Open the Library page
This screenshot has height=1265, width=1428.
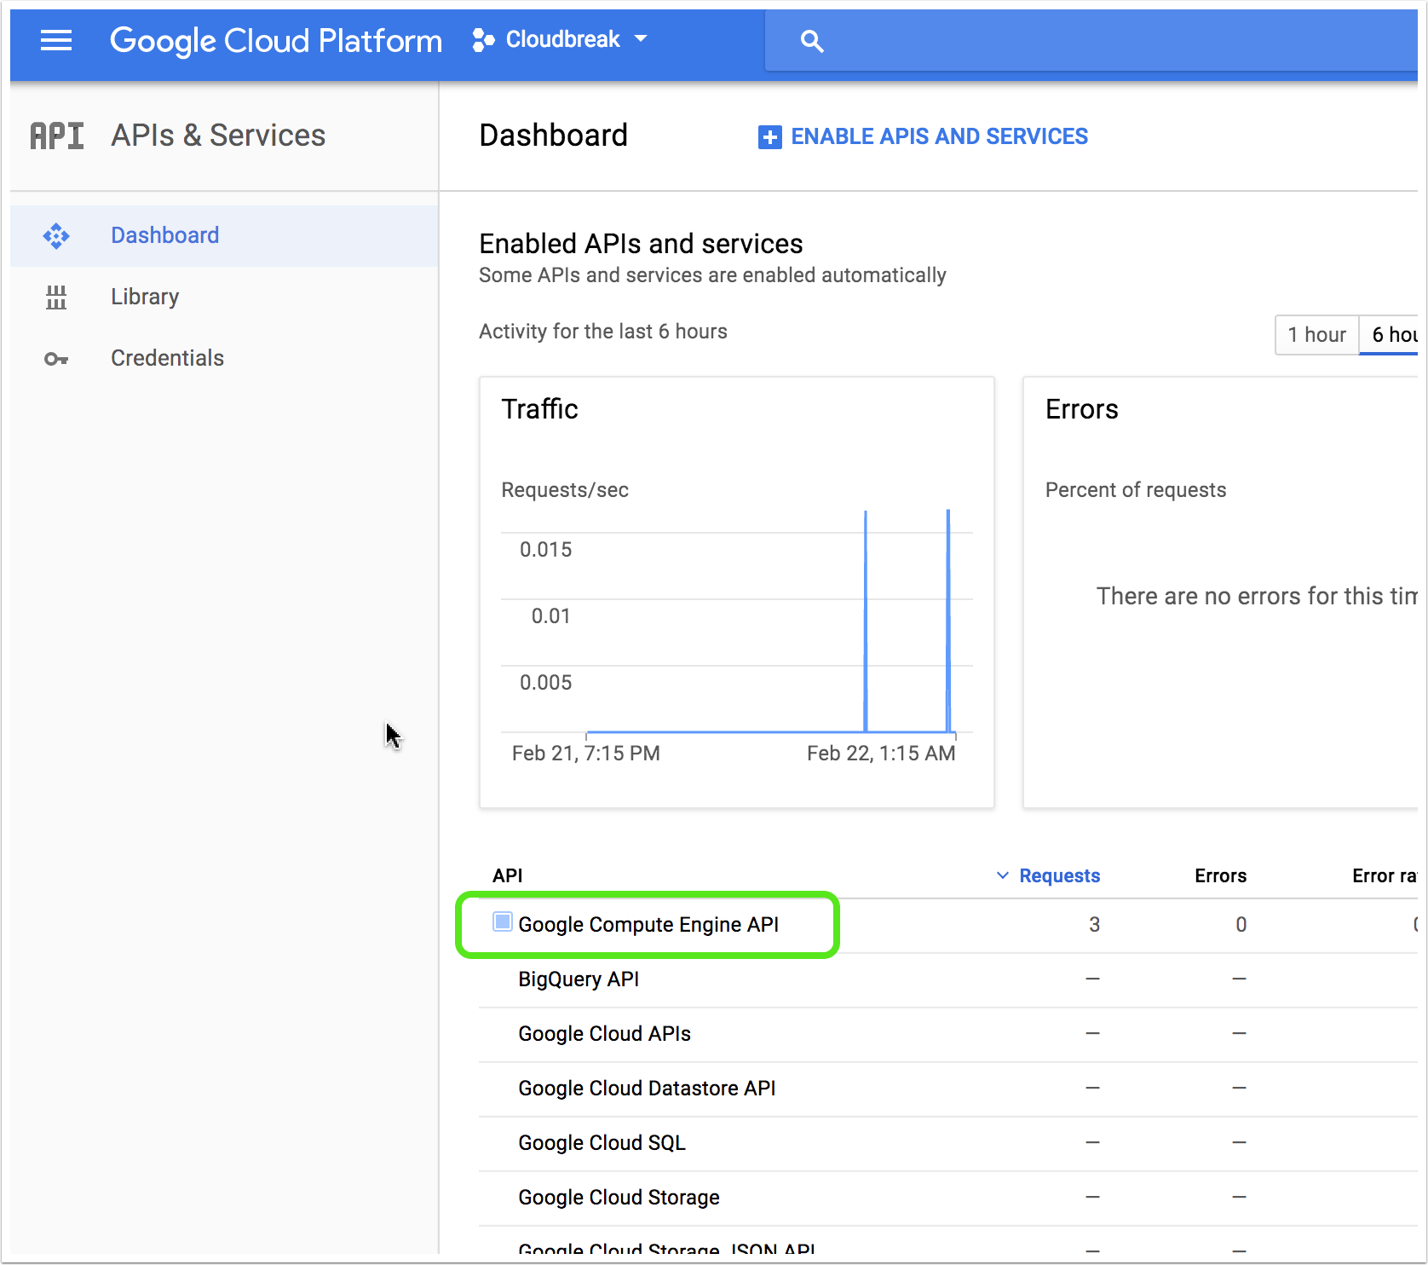point(145,297)
